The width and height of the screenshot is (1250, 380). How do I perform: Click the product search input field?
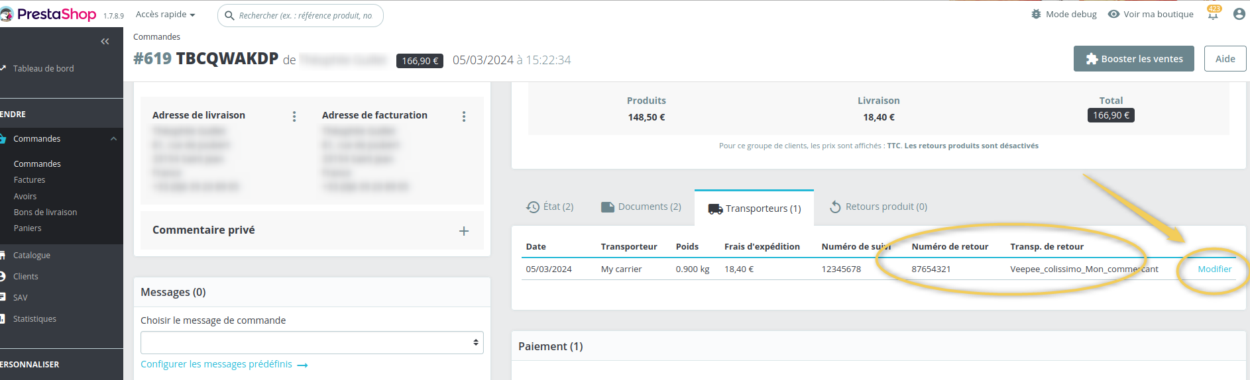(x=305, y=15)
